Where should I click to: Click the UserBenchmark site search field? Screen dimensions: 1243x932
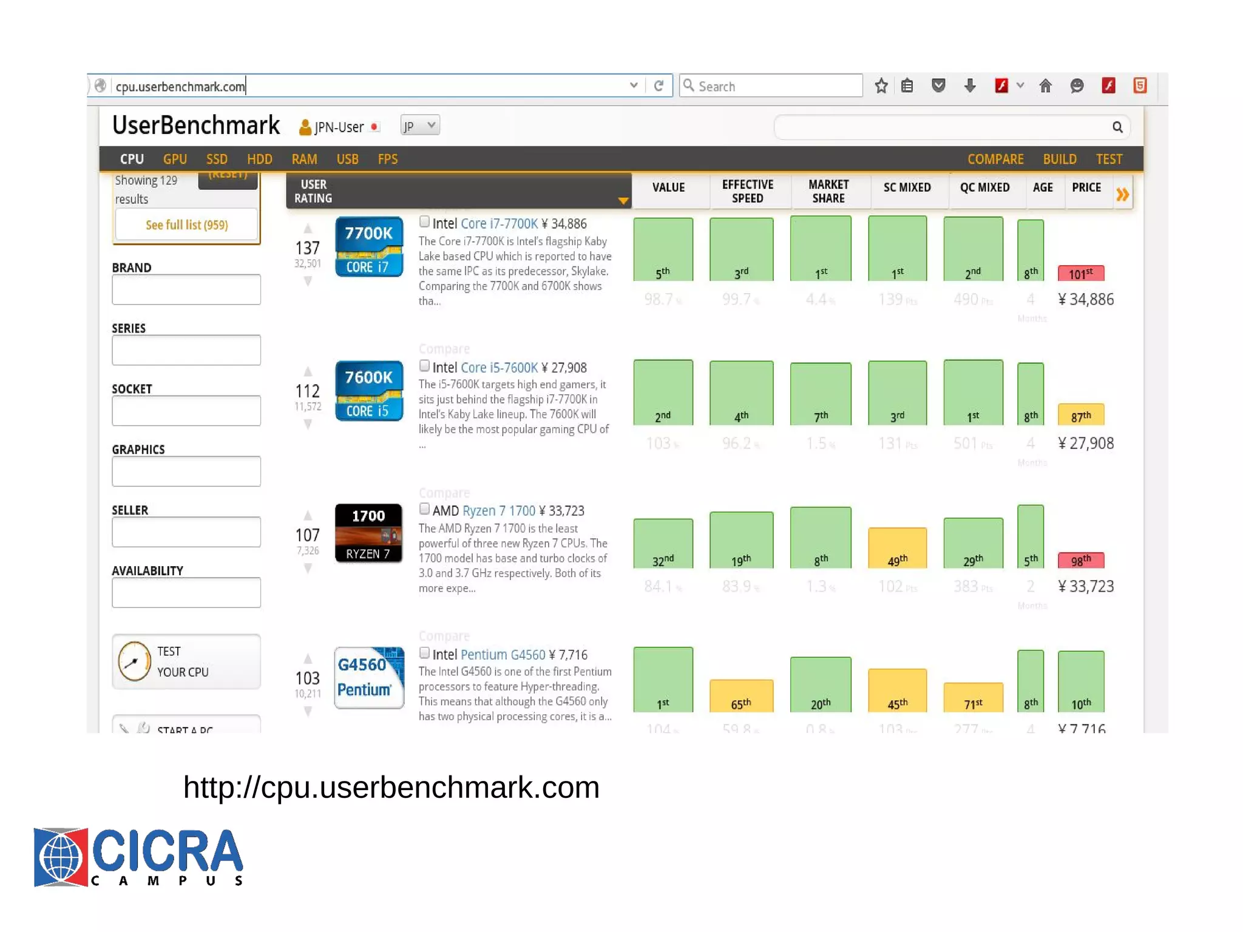click(x=951, y=127)
